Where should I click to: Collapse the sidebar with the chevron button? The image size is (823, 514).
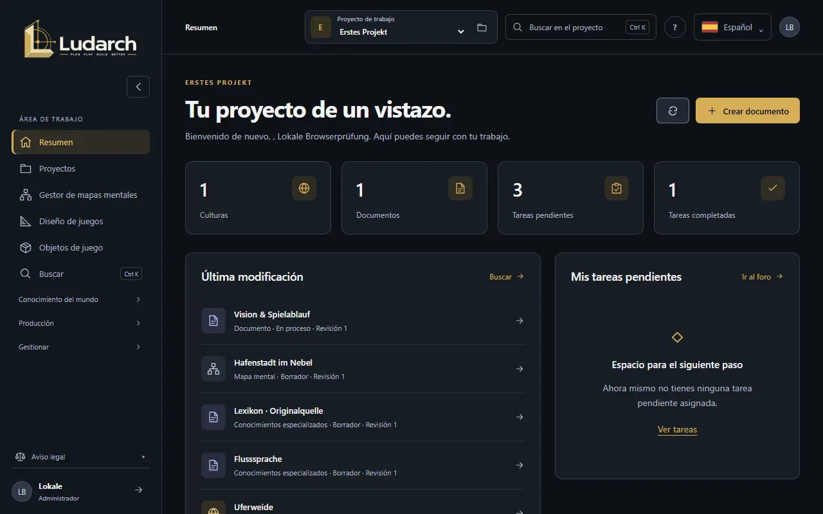point(138,87)
